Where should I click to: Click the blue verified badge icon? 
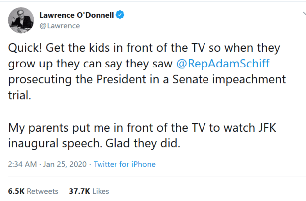[120, 15]
